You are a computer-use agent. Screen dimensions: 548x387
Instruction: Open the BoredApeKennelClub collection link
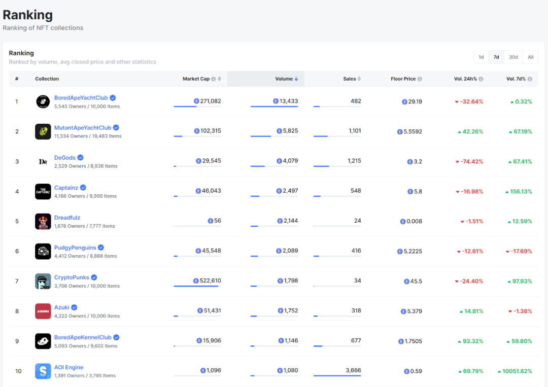[x=83, y=337]
